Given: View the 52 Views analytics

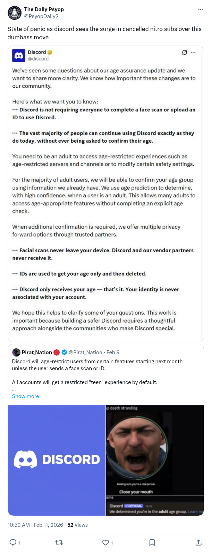Looking at the screenshot, I should pos(77,525).
